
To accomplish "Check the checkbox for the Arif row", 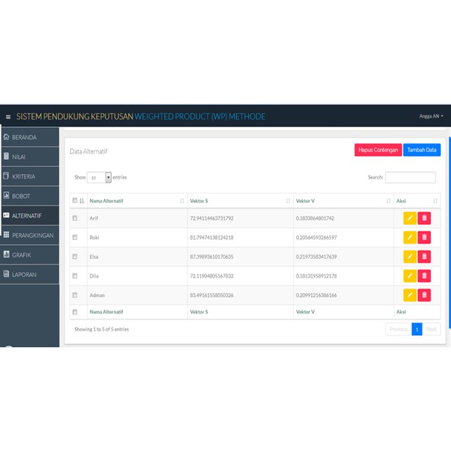I will tap(75, 218).
